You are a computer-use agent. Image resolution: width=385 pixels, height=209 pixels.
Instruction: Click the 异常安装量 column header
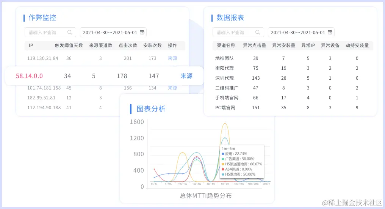tap(283, 45)
